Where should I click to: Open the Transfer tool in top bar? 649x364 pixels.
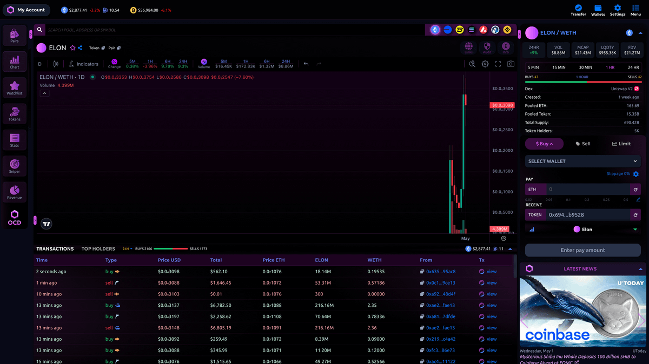coord(578,10)
